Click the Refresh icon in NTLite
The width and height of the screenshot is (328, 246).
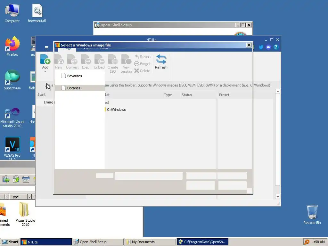coord(161,61)
